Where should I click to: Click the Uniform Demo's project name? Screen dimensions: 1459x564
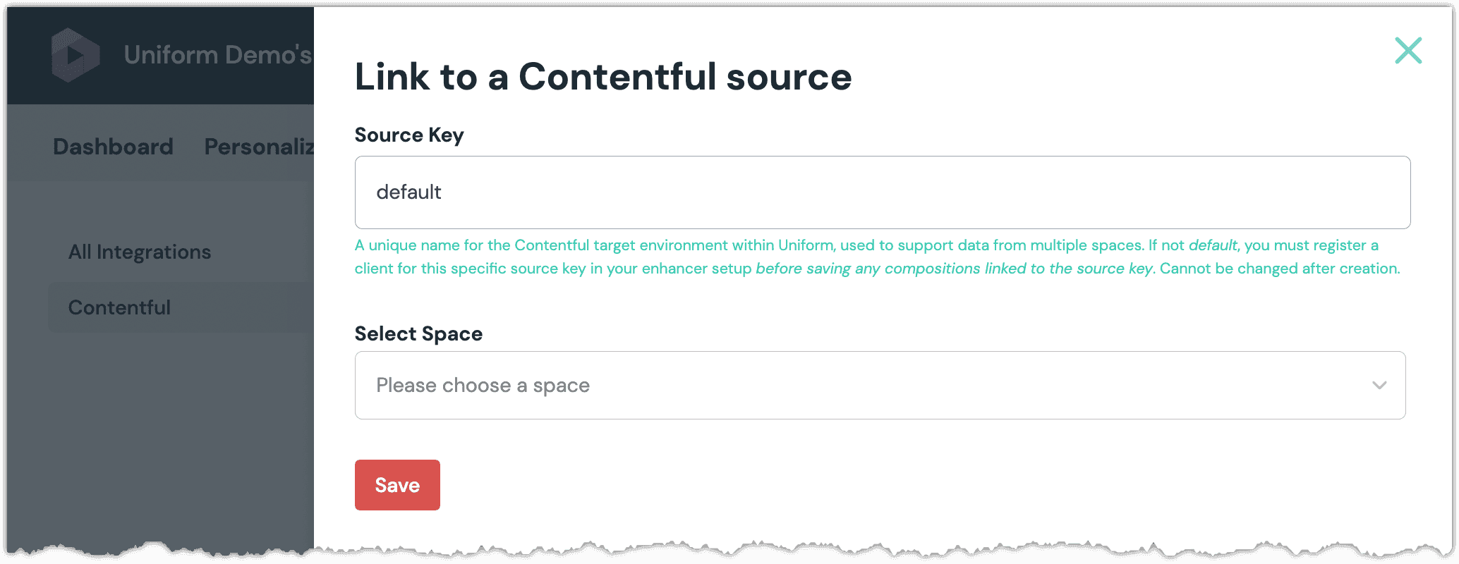pyautogui.click(x=217, y=55)
